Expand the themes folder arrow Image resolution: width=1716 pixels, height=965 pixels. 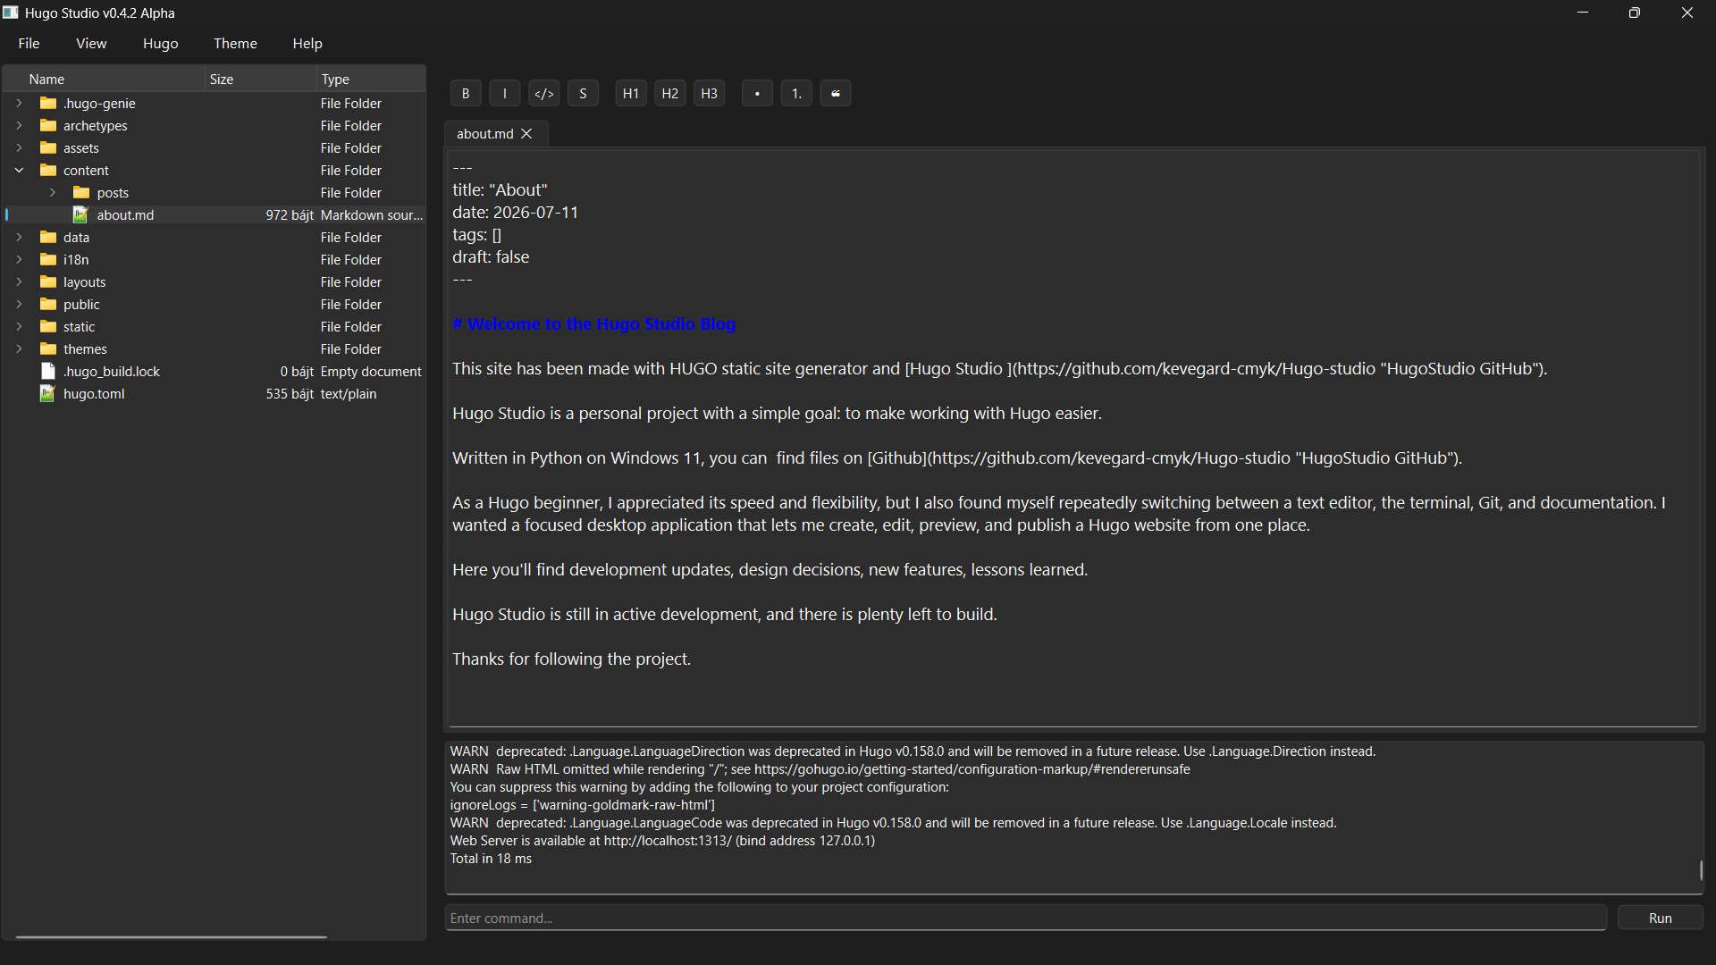pyautogui.click(x=19, y=348)
